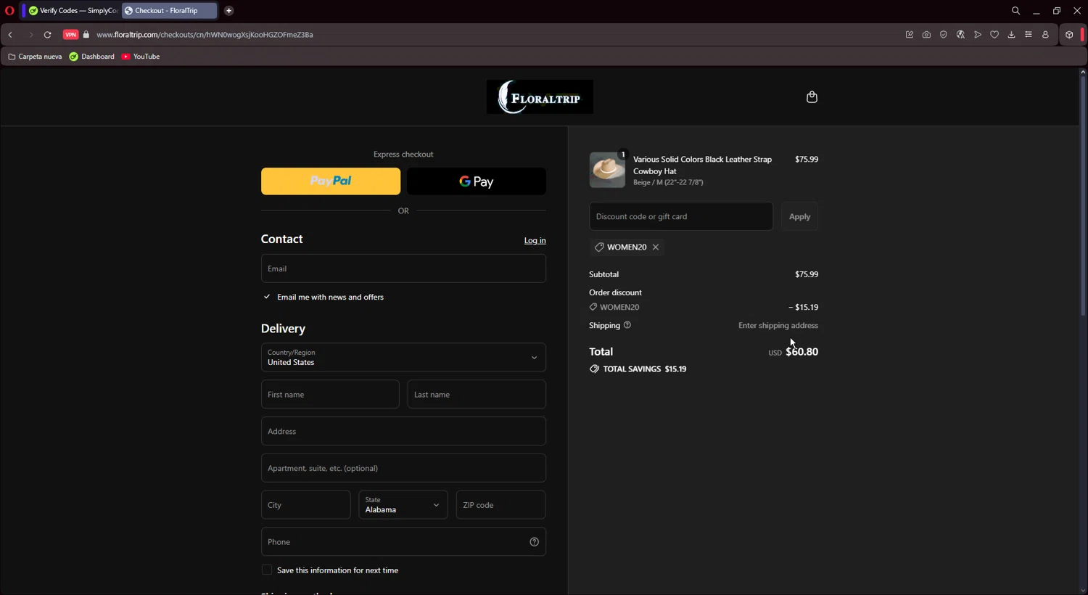Toggle the VPN badge in address bar
Viewport: 1088px width, 595px height.
click(x=70, y=35)
